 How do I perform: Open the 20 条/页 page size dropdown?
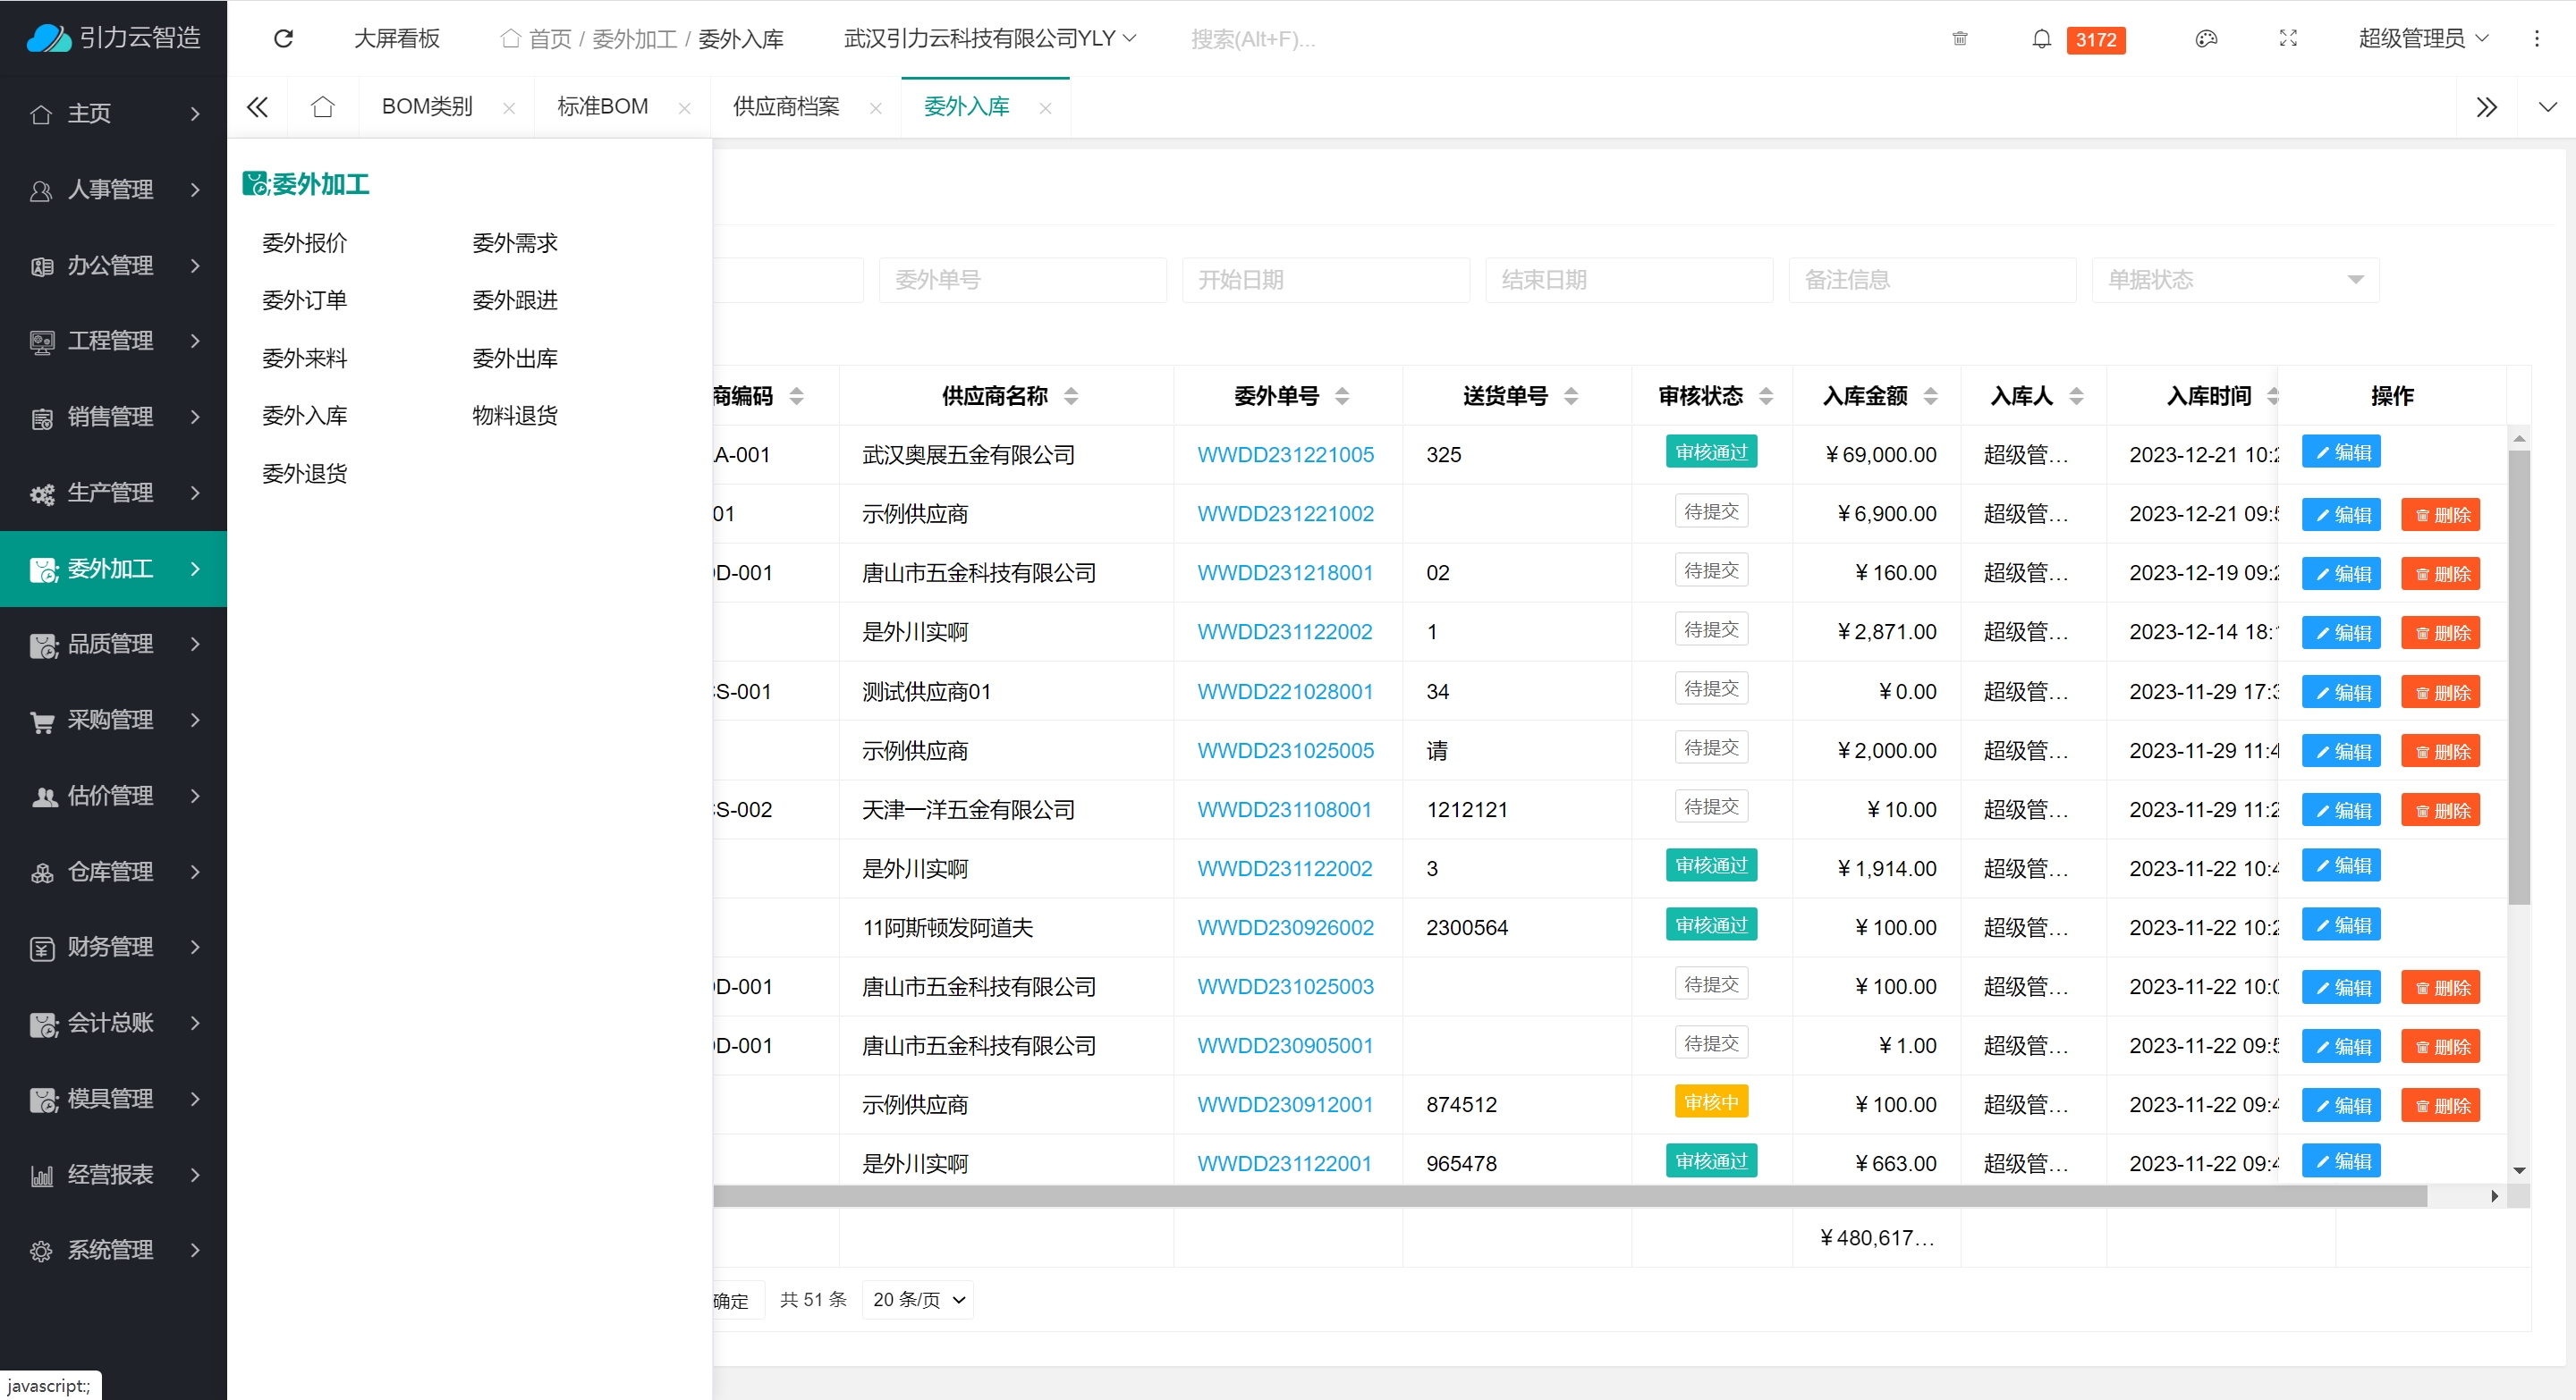[917, 1299]
